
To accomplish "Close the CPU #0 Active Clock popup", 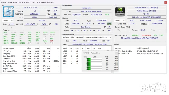I will (117, 53).
